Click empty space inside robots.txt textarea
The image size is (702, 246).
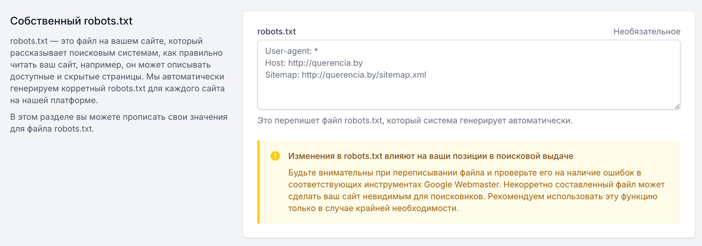pyautogui.click(x=468, y=93)
